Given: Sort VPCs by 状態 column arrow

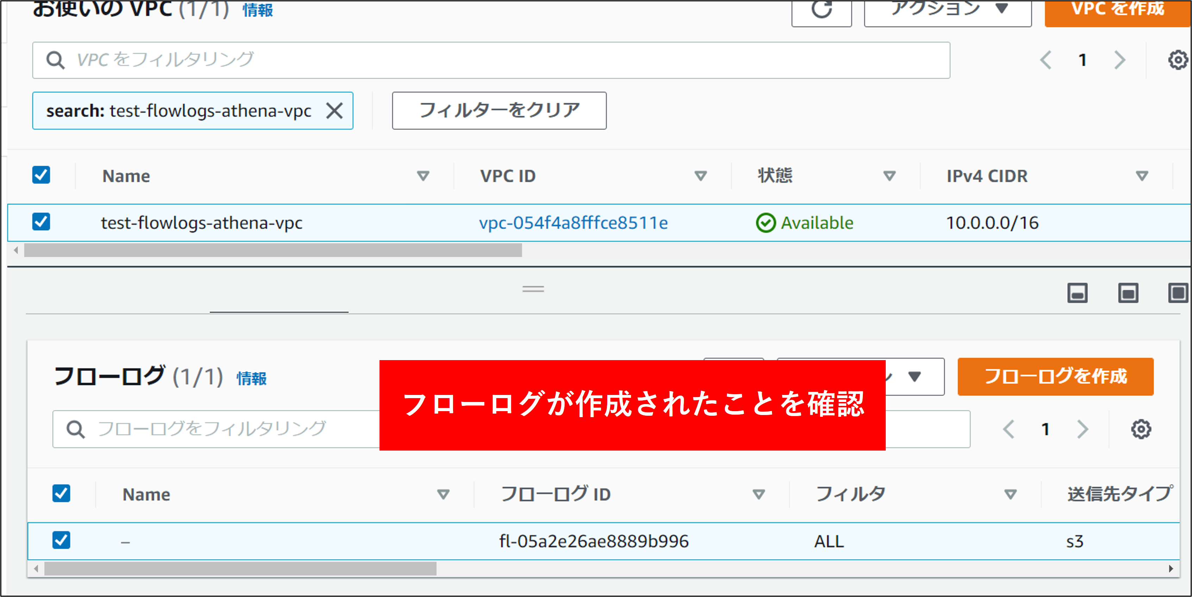Looking at the screenshot, I should pos(889,176).
